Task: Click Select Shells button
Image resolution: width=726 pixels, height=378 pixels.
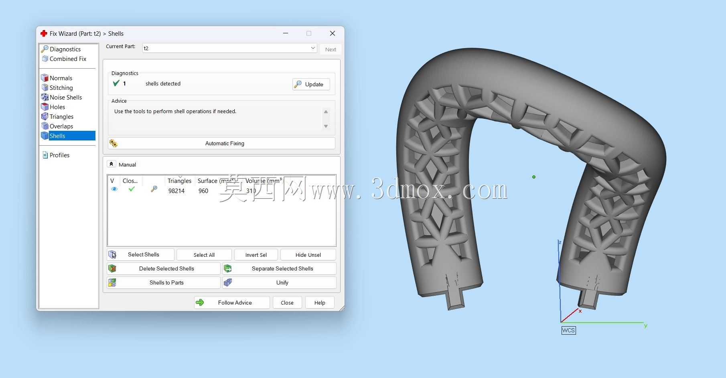Action: (x=140, y=254)
